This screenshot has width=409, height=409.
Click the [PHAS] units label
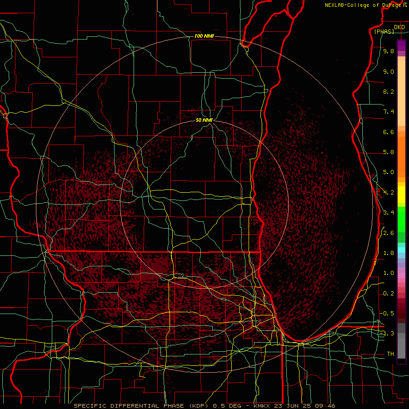(x=384, y=31)
